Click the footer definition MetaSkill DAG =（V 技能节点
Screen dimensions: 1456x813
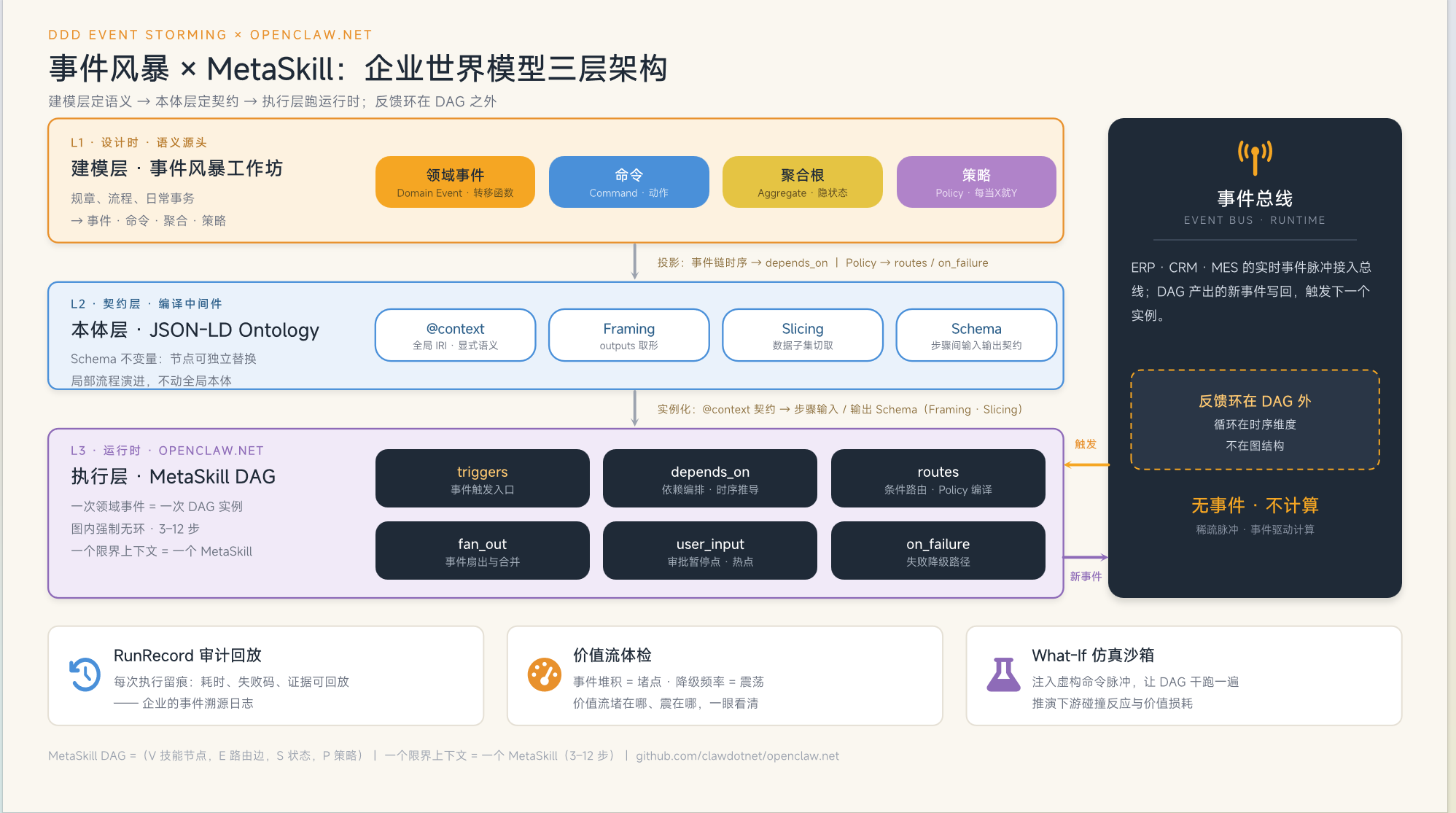pos(206,756)
